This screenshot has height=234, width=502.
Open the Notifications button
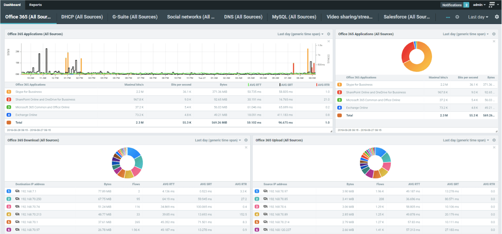coord(455,5)
